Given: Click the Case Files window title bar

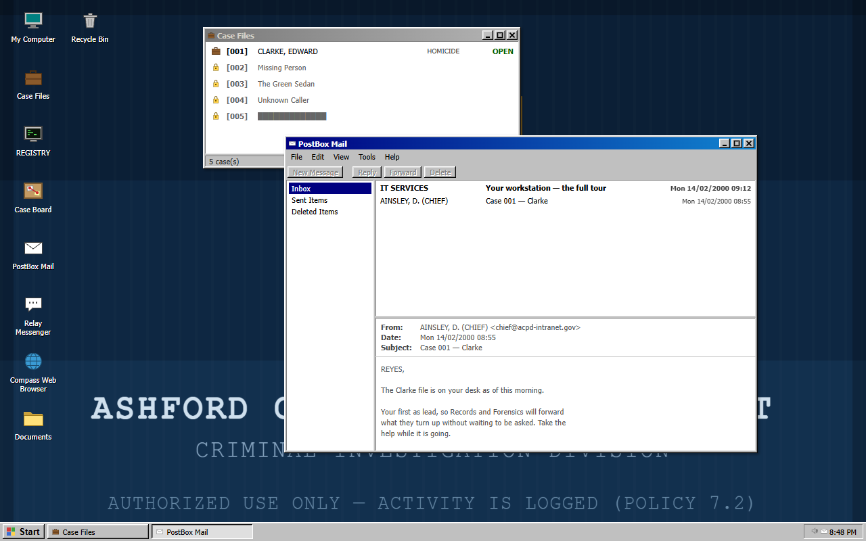Looking at the screenshot, I should click(362, 35).
